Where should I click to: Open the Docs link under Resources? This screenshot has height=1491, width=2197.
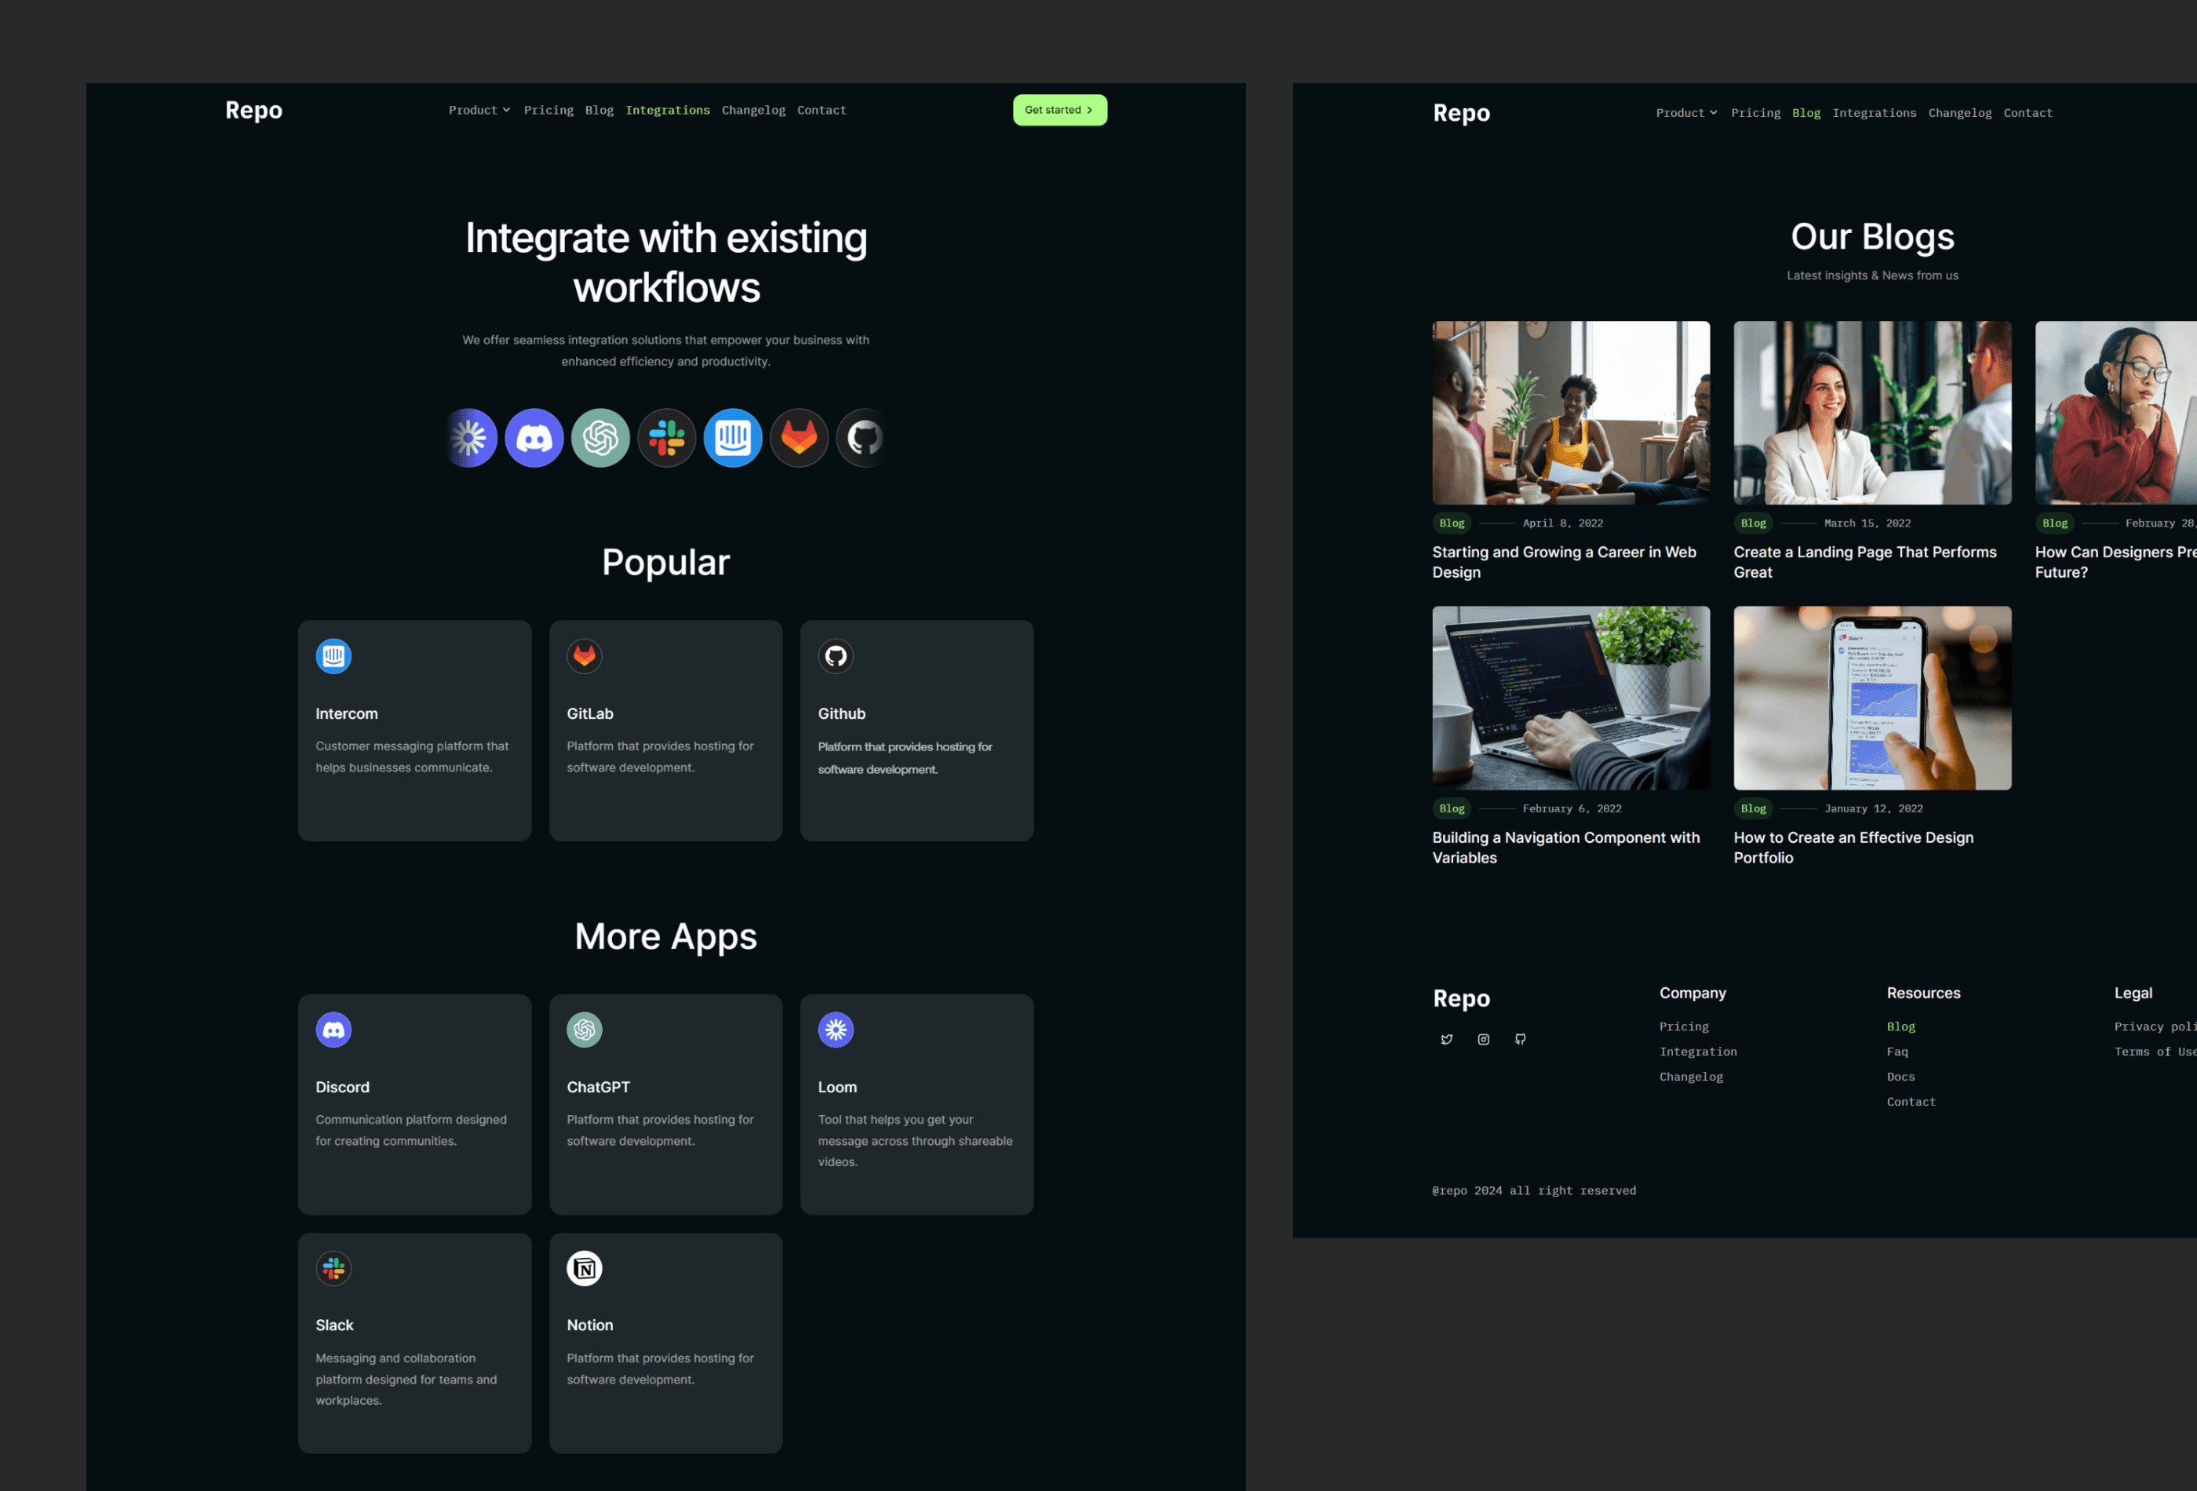[x=1900, y=1076]
